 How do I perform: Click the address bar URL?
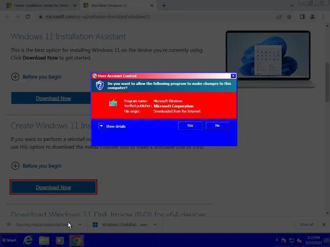click(x=98, y=17)
